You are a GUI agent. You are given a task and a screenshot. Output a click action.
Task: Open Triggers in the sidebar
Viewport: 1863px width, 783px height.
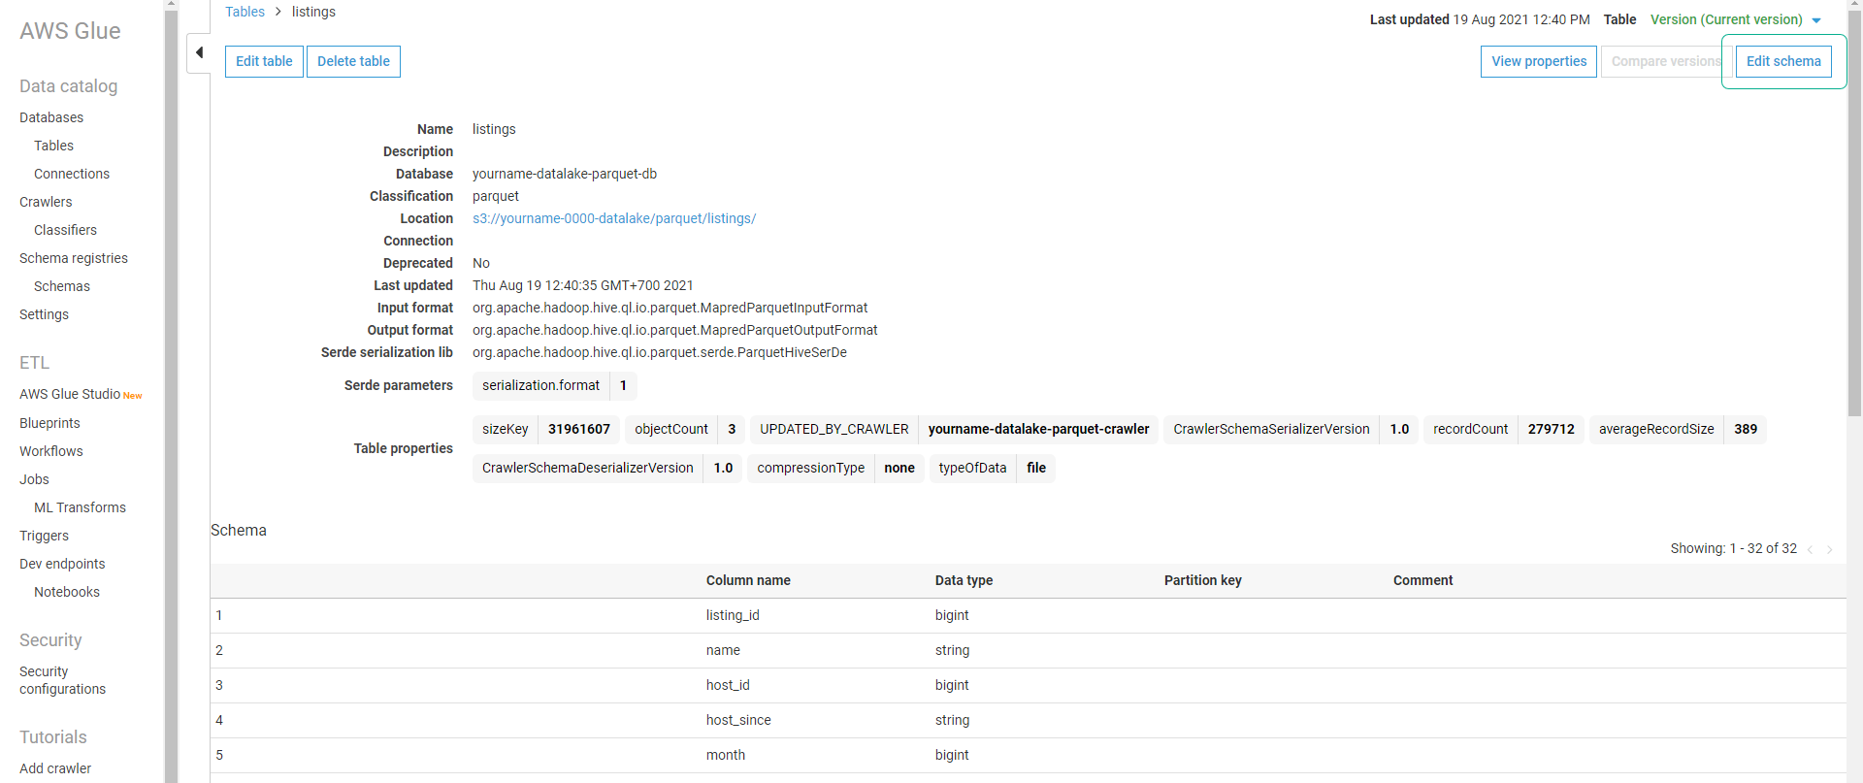44,536
